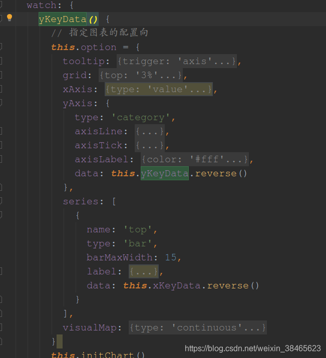Click the 'axisLabel' property key
Viewport: 326px width, 358px height.
pos(102,159)
